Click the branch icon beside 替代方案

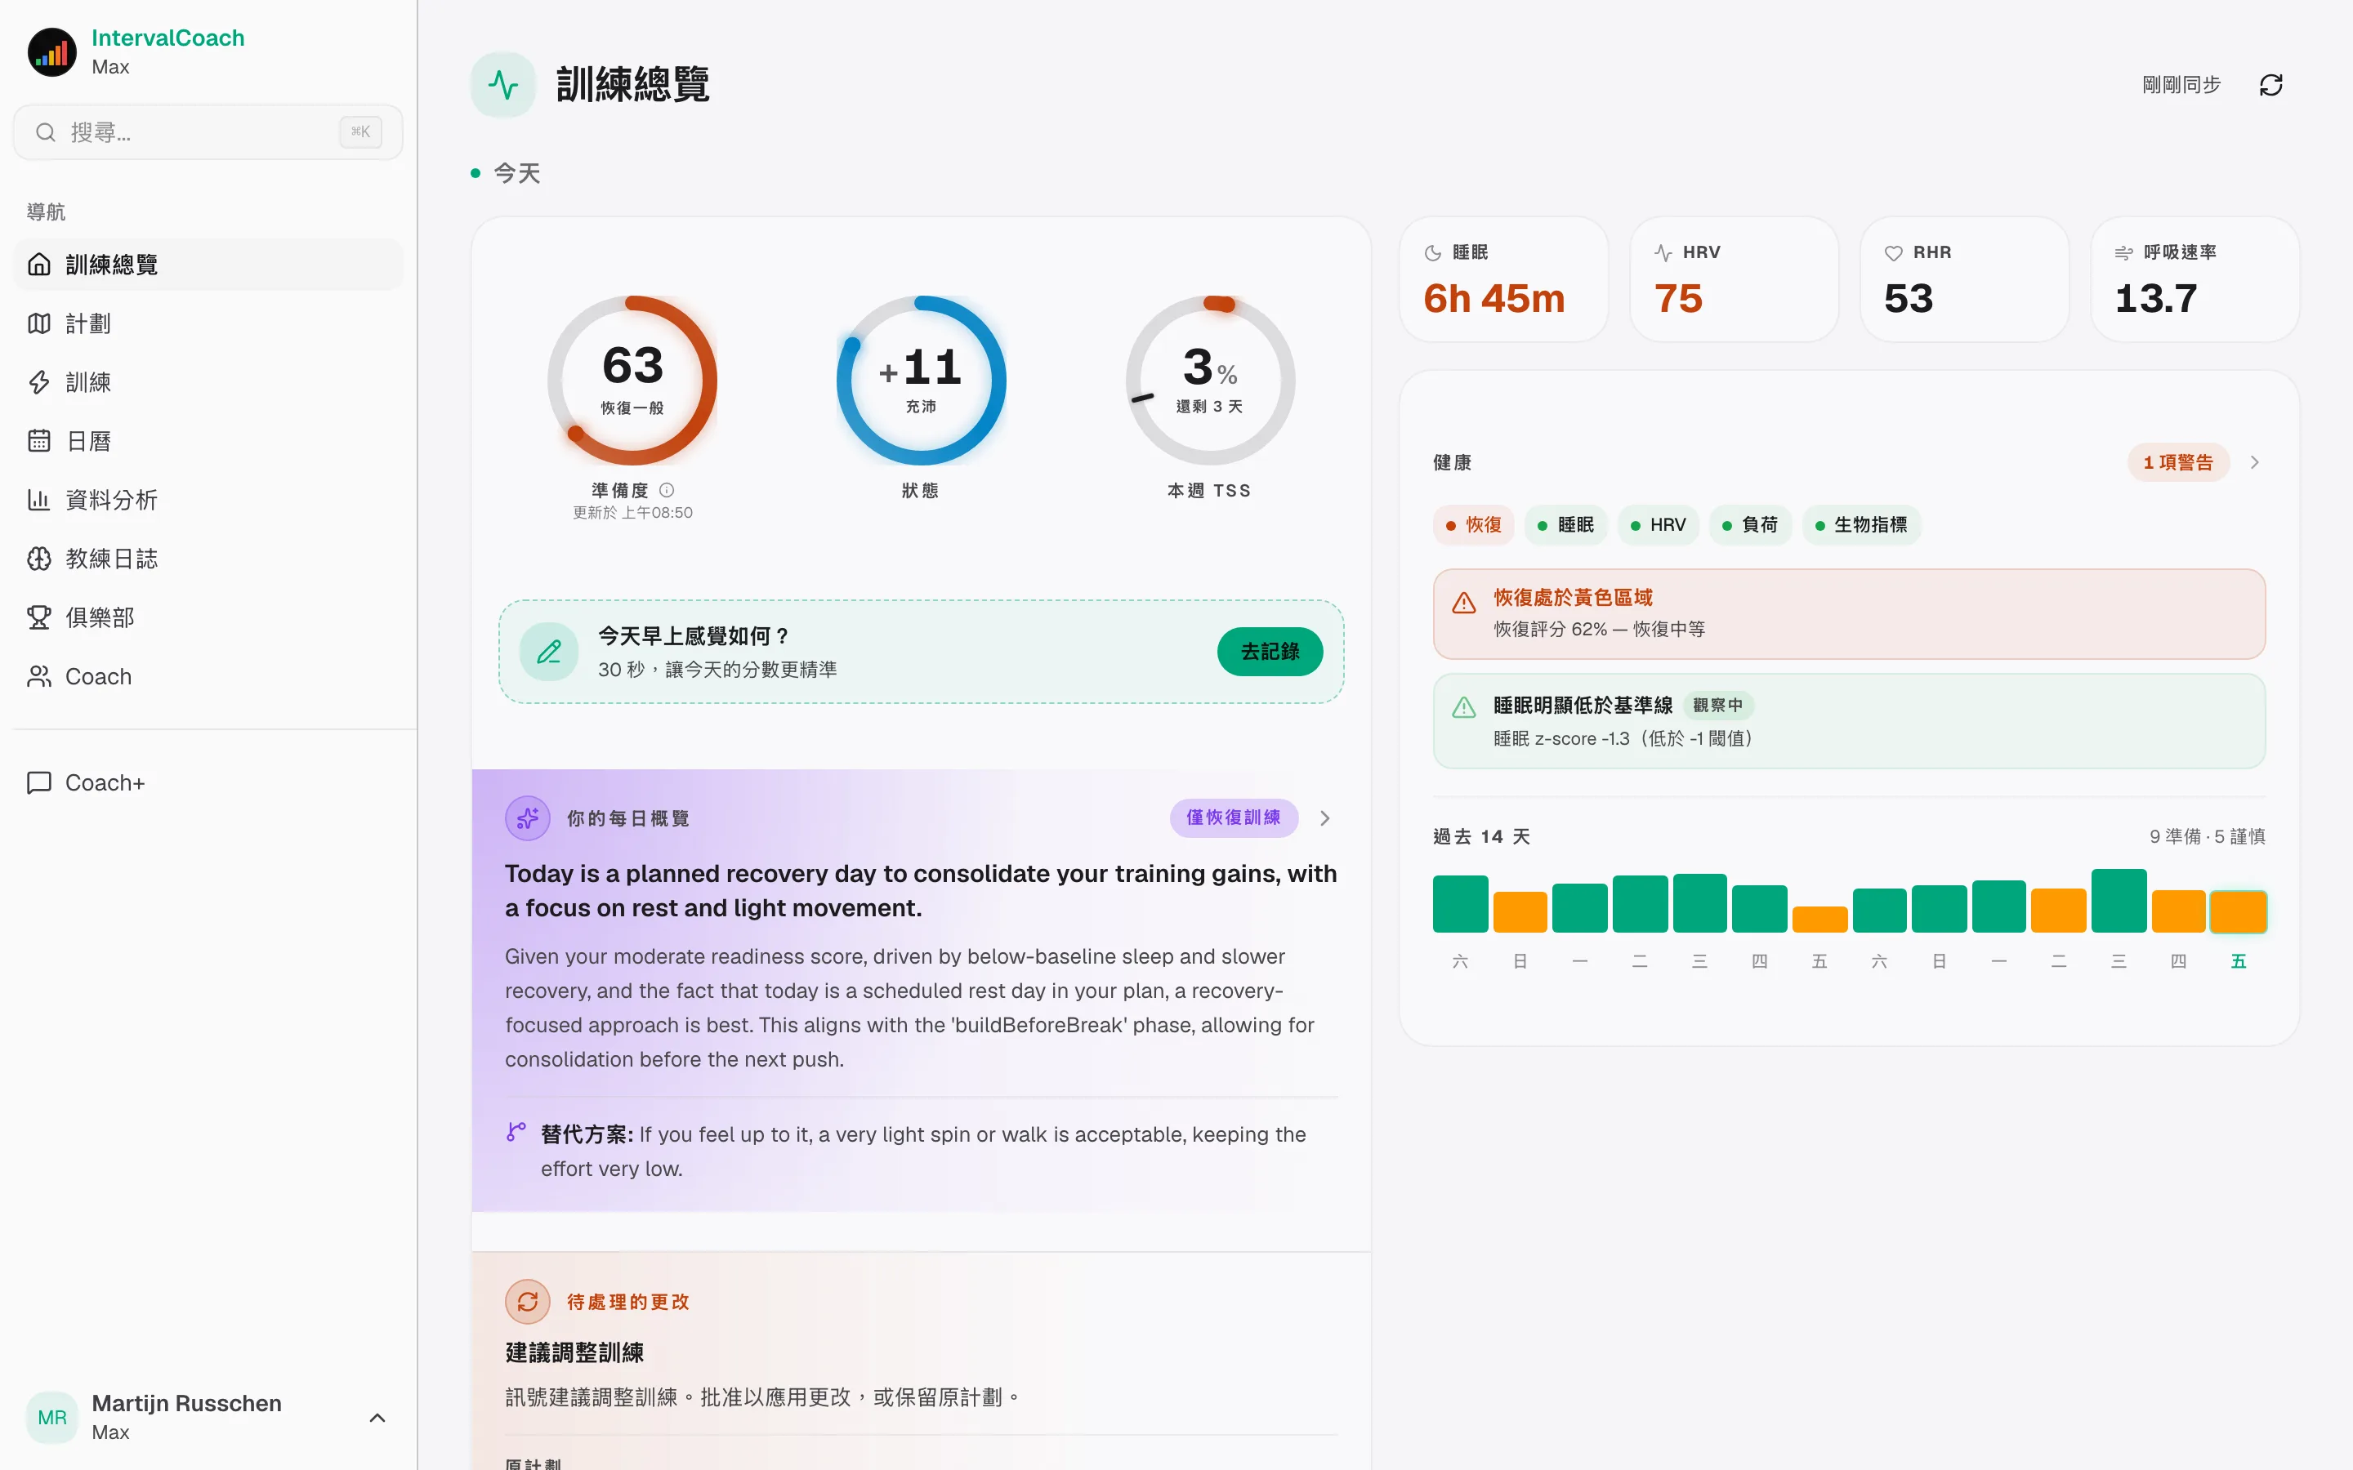[516, 1132]
